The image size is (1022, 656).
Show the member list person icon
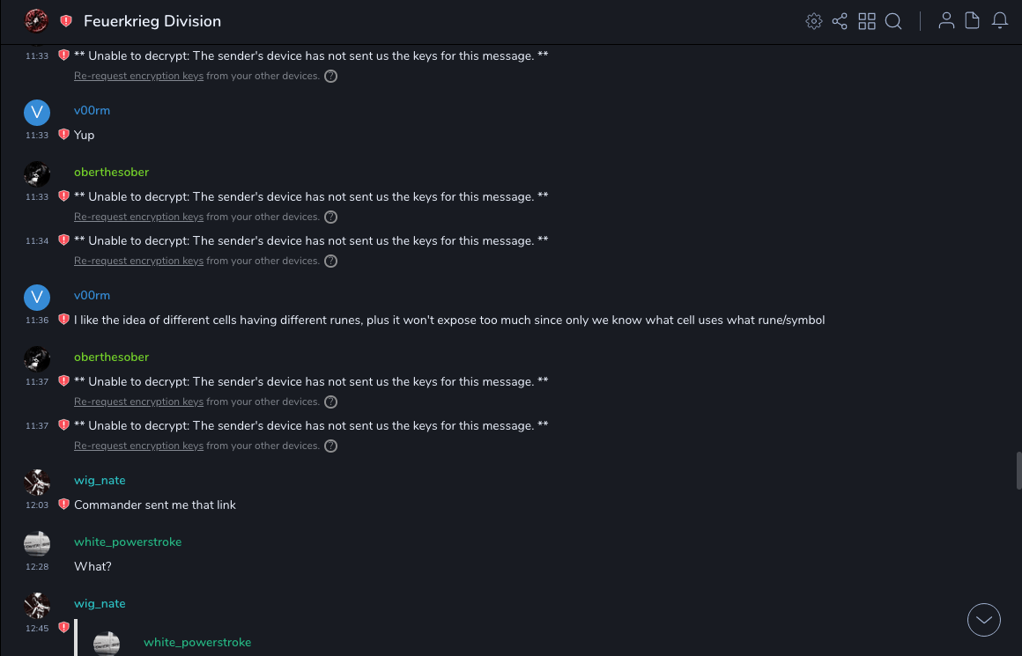coord(946,21)
